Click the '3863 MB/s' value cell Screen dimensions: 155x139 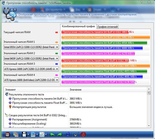click(76, 99)
